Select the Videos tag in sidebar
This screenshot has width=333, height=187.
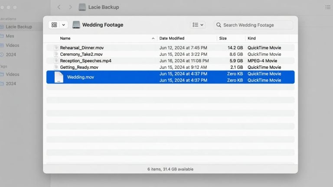pos(12,74)
